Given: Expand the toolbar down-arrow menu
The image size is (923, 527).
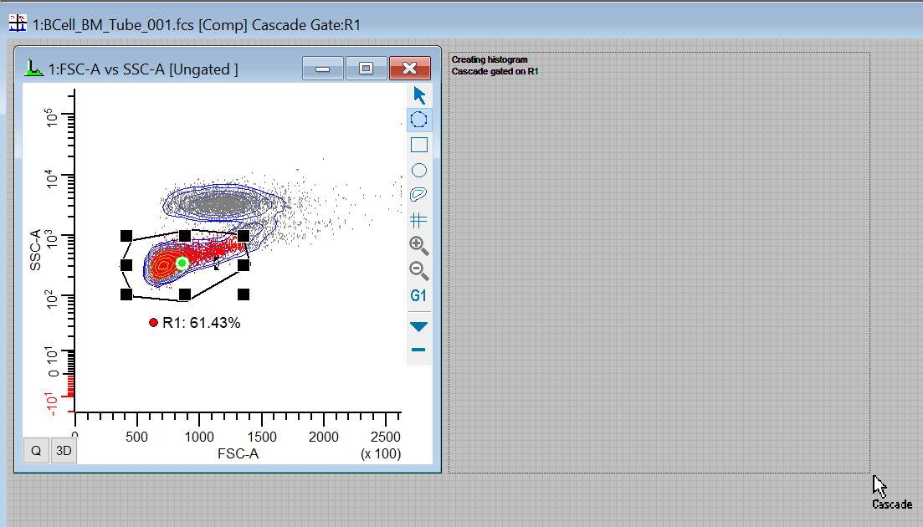Looking at the screenshot, I should pyautogui.click(x=419, y=326).
